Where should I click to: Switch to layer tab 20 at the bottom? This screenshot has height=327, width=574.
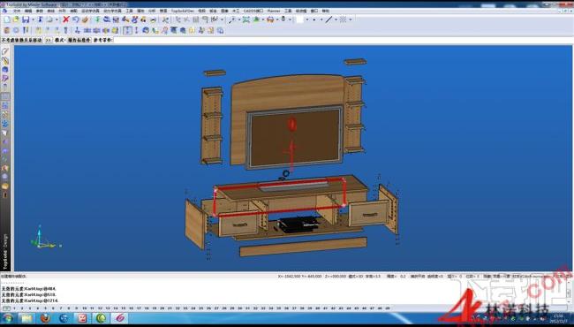point(162,308)
